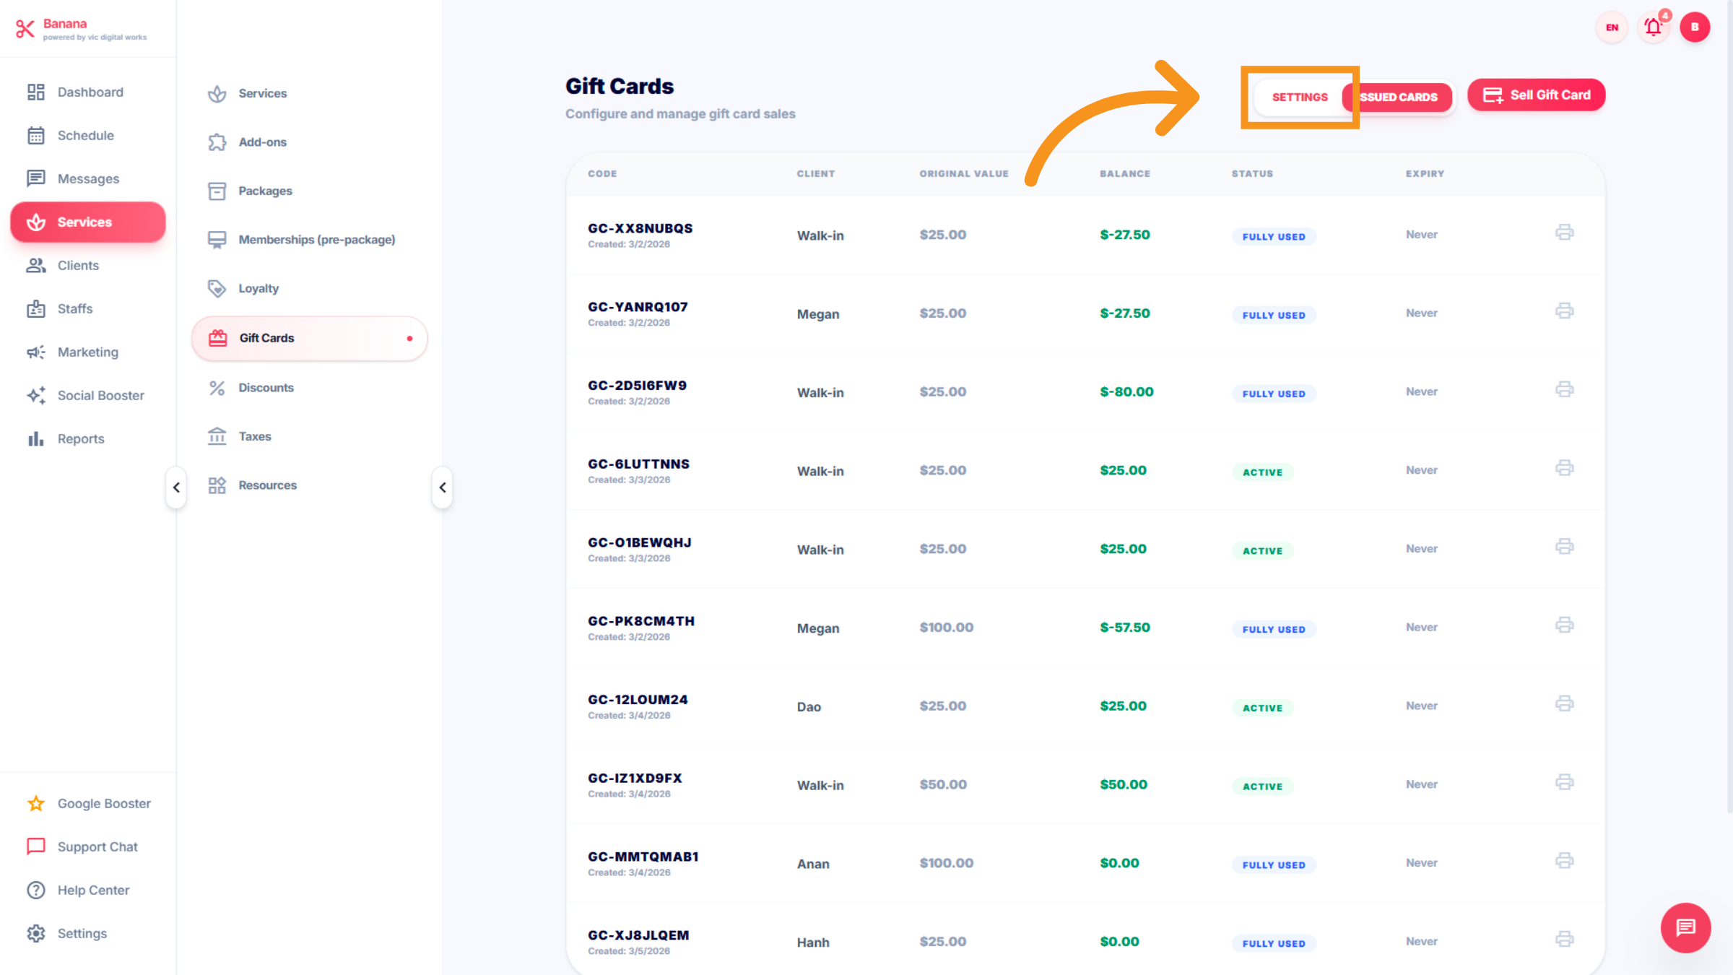The image size is (1733, 975).
Task: Open notifications bell icon
Action: [x=1653, y=27]
